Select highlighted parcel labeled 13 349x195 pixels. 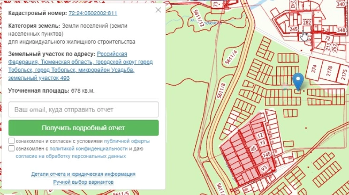(x=263, y=142)
